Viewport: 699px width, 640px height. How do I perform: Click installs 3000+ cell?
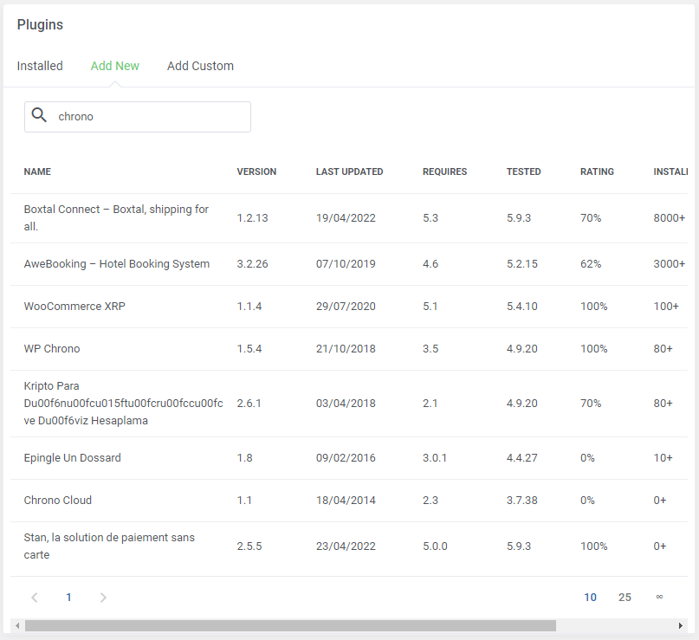click(x=670, y=264)
